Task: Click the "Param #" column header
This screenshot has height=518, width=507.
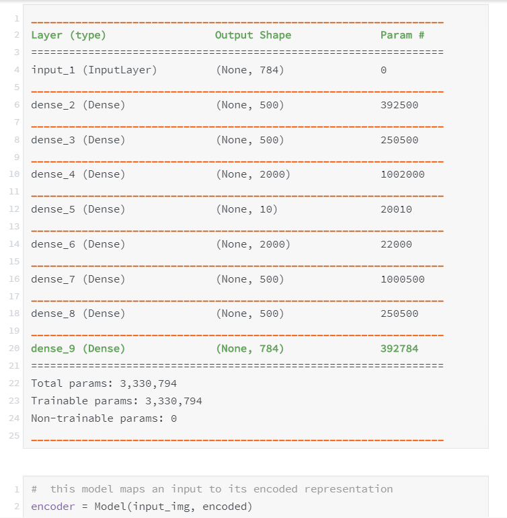Action: click(x=402, y=35)
